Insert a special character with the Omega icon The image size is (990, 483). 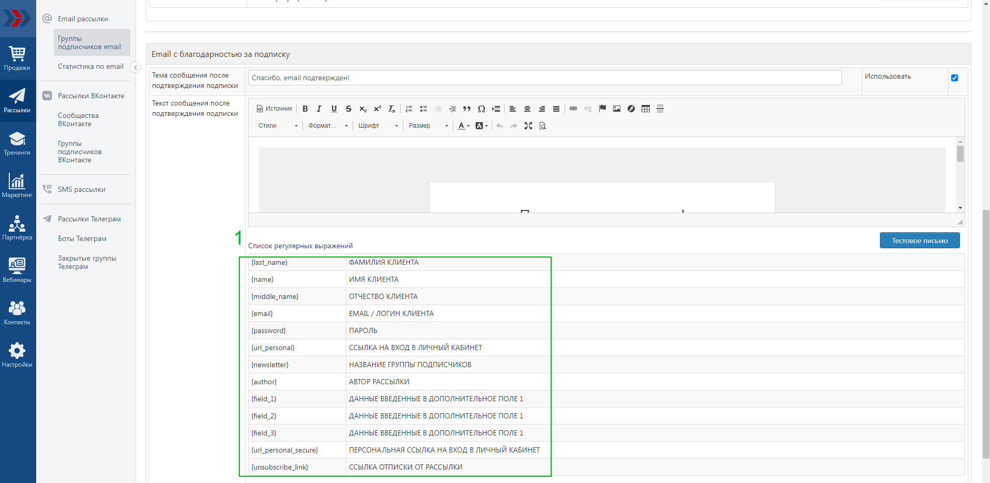point(481,109)
